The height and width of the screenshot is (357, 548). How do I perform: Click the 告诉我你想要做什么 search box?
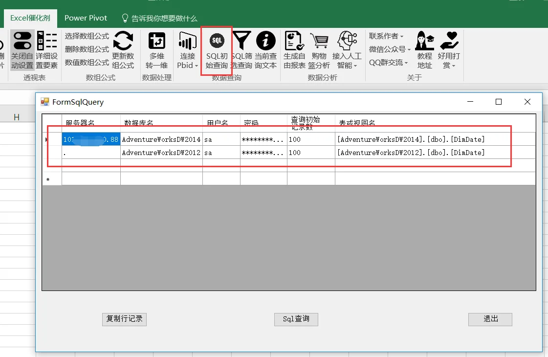(160, 18)
